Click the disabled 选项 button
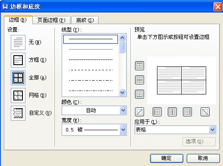Image resolution: width=223 pixels, height=166 pixels. (199, 141)
